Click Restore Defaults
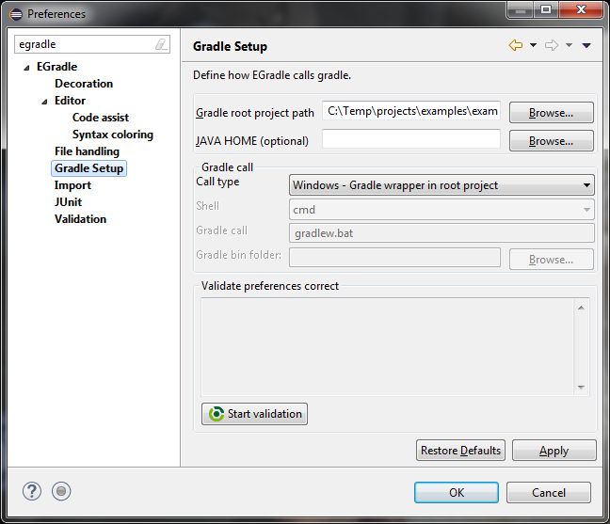 [x=460, y=450]
